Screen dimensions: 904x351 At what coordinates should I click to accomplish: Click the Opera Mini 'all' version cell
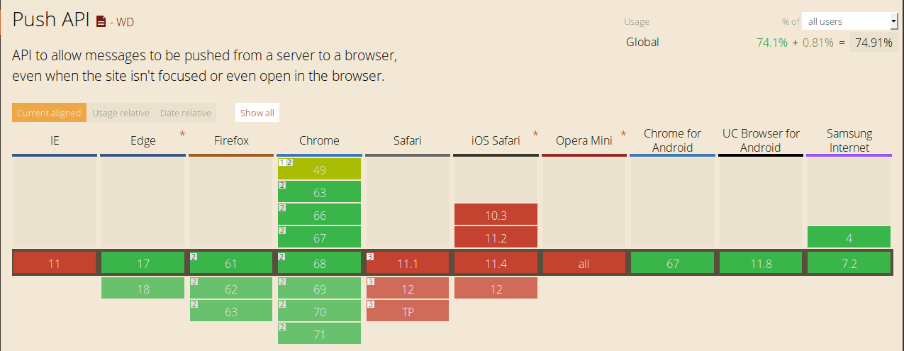(584, 263)
